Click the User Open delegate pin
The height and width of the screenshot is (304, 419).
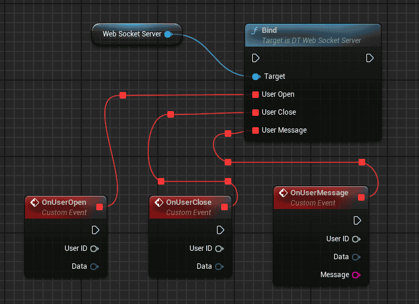tap(256, 94)
